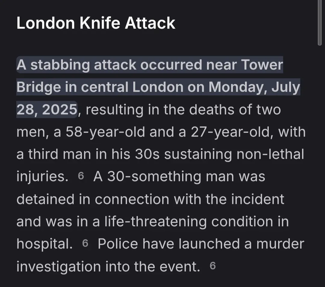Click the highlighted text "Monday, July"
This screenshot has height=287, width=325.
tap(255, 87)
